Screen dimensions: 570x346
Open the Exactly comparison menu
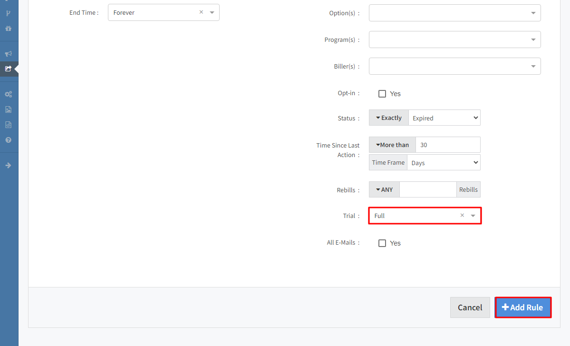coord(388,118)
